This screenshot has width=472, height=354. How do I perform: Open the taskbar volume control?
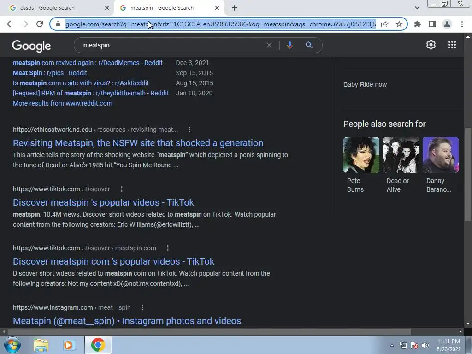425,345
